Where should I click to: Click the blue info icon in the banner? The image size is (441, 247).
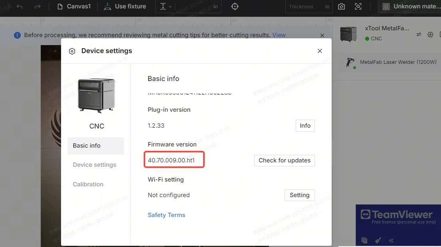coord(17,35)
